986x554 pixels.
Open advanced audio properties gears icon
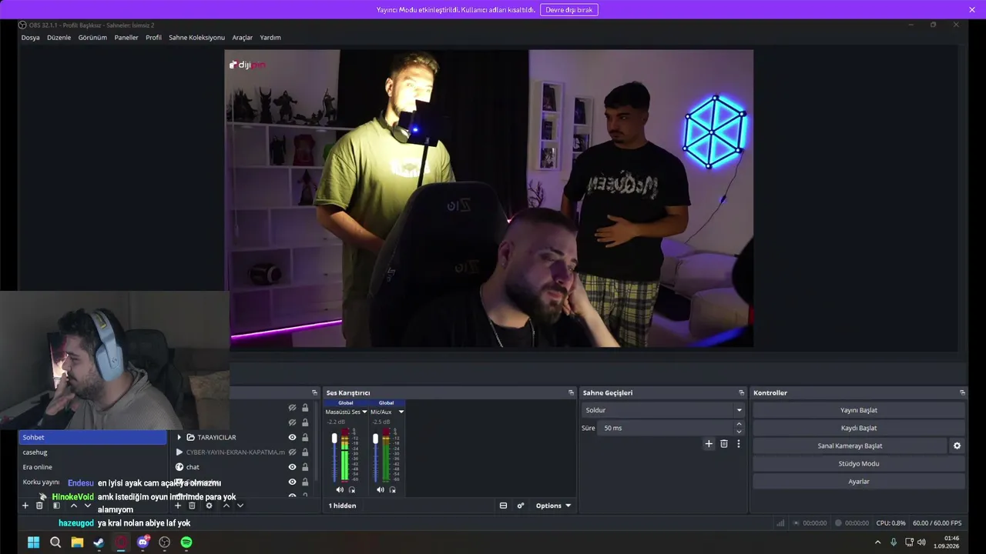(521, 506)
